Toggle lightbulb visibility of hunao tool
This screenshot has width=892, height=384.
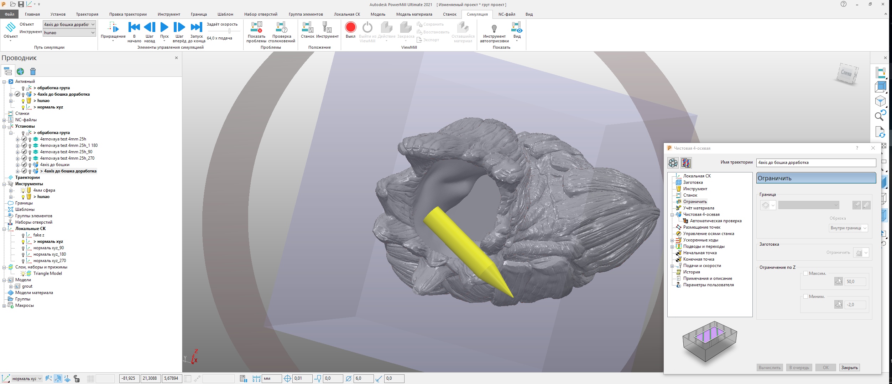pyautogui.click(x=23, y=197)
